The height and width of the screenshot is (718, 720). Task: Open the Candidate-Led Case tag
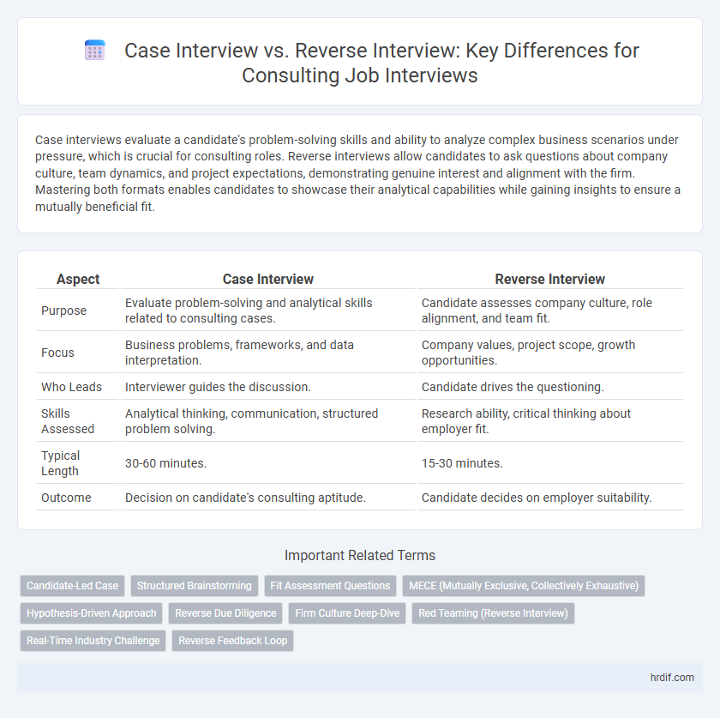click(x=72, y=586)
